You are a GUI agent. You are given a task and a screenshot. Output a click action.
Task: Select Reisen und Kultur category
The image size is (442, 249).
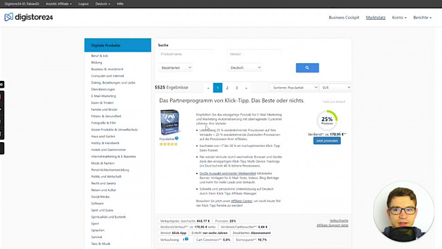(103, 190)
